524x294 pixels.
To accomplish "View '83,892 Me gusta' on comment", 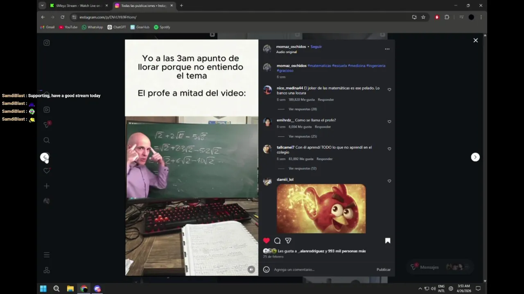I will click(301, 159).
